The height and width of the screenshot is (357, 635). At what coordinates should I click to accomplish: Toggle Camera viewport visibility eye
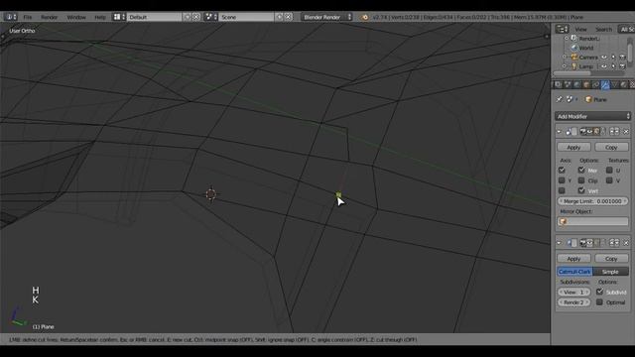[x=604, y=58]
